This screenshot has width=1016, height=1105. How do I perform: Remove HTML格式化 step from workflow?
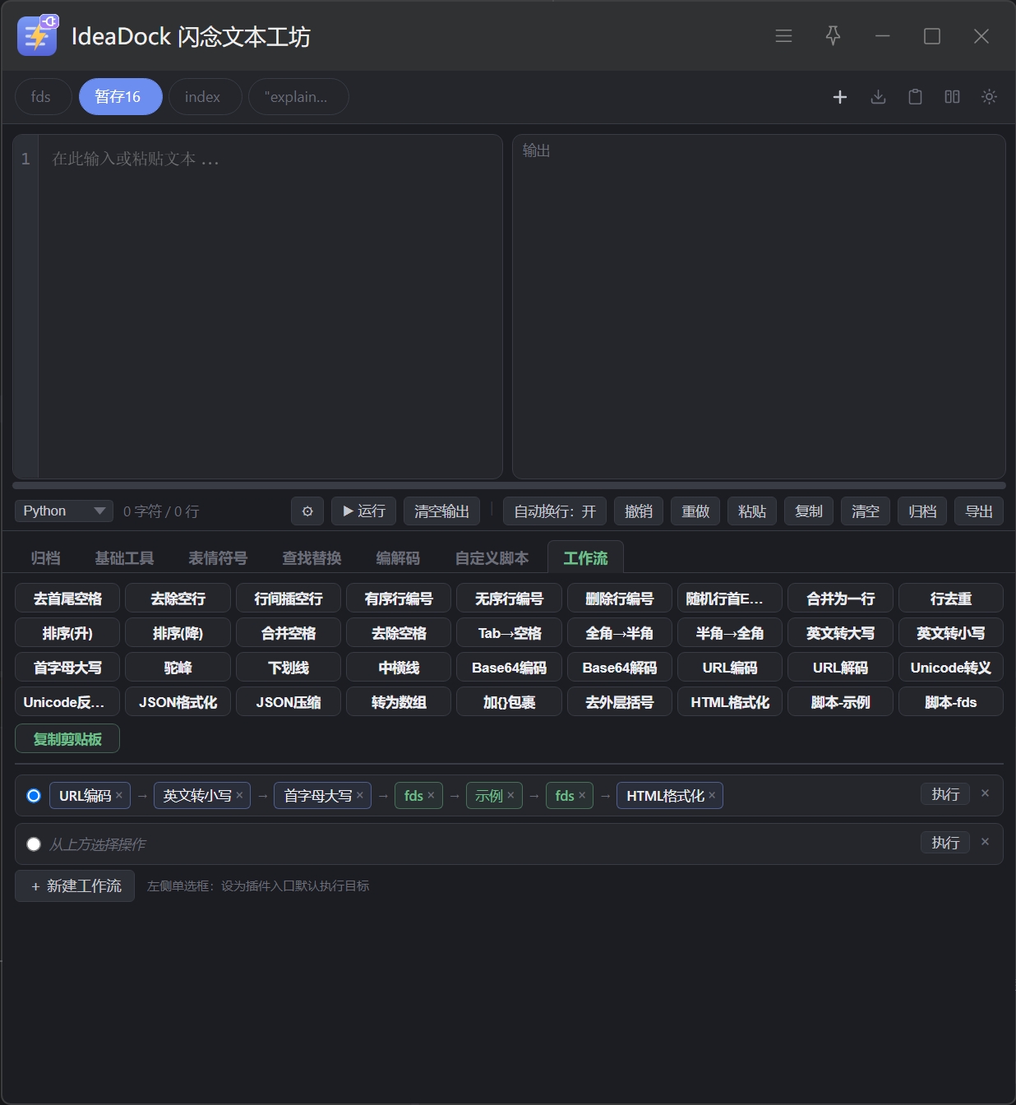click(x=712, y=795)
